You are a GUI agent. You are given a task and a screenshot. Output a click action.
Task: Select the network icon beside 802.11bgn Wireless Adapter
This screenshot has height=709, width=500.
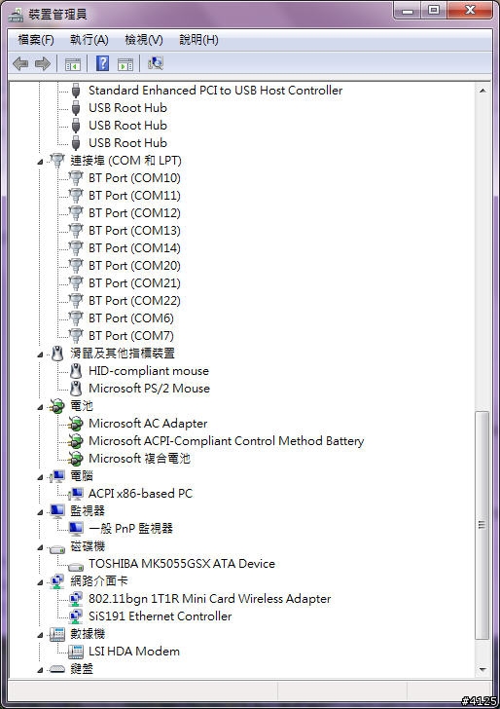(76, 599)
